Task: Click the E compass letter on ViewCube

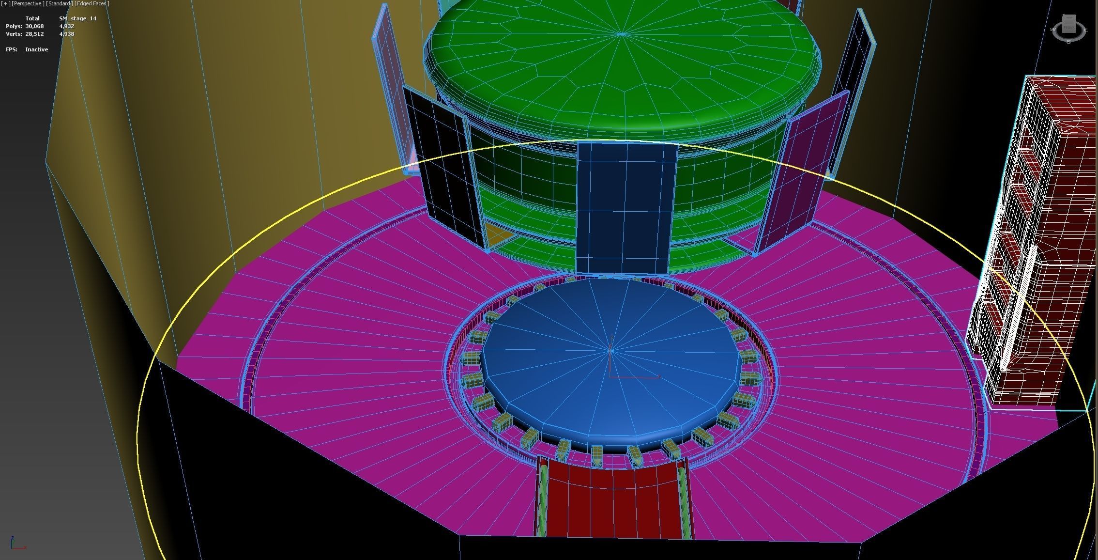Action: point(1085,30)
